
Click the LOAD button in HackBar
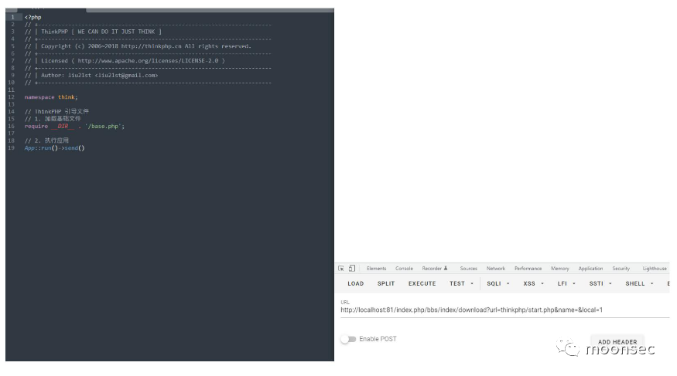pos(356,283)
